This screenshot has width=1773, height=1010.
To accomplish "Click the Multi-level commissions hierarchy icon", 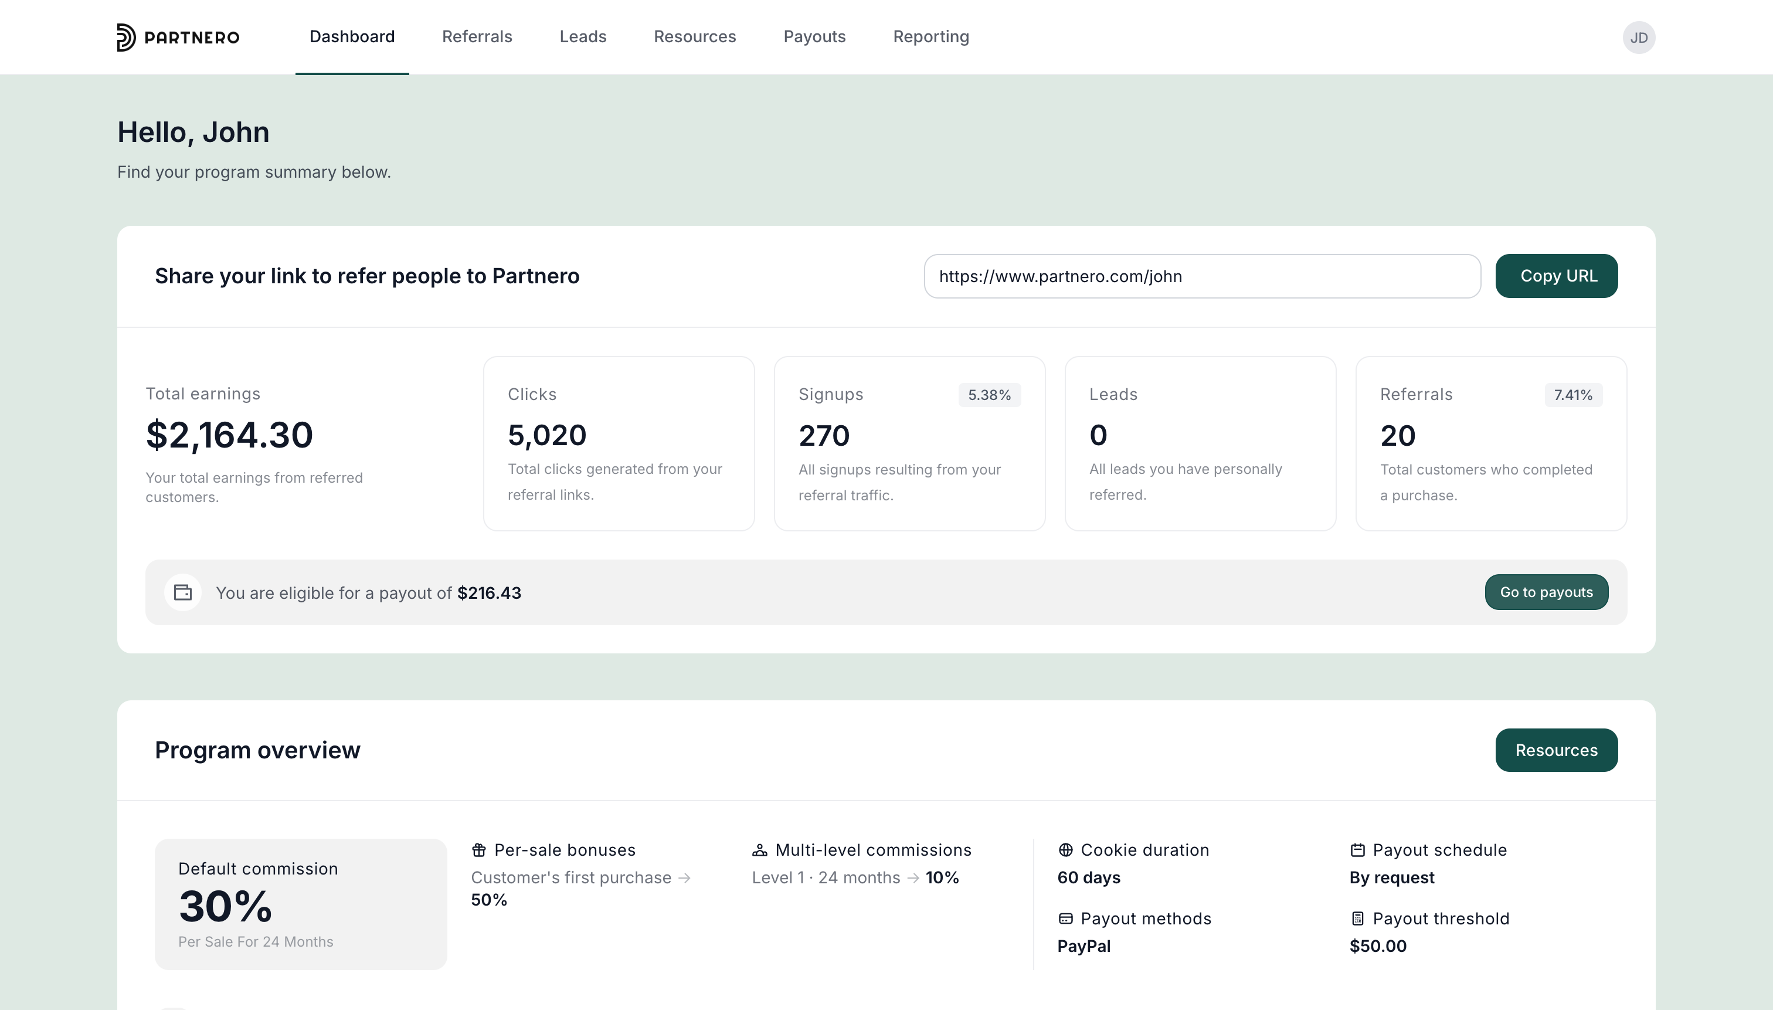I will click(x=760, y=850).
